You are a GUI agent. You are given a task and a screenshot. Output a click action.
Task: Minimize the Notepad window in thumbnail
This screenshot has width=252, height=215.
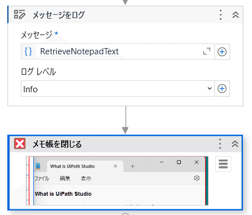(162, 162)
